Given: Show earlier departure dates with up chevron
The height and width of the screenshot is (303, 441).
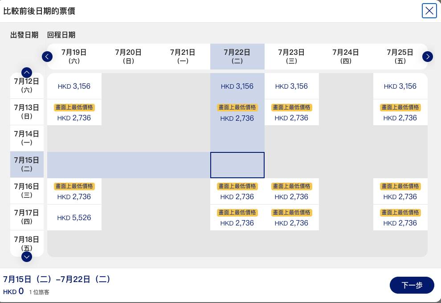Looking at the screenshot, I should pos(27,73).
